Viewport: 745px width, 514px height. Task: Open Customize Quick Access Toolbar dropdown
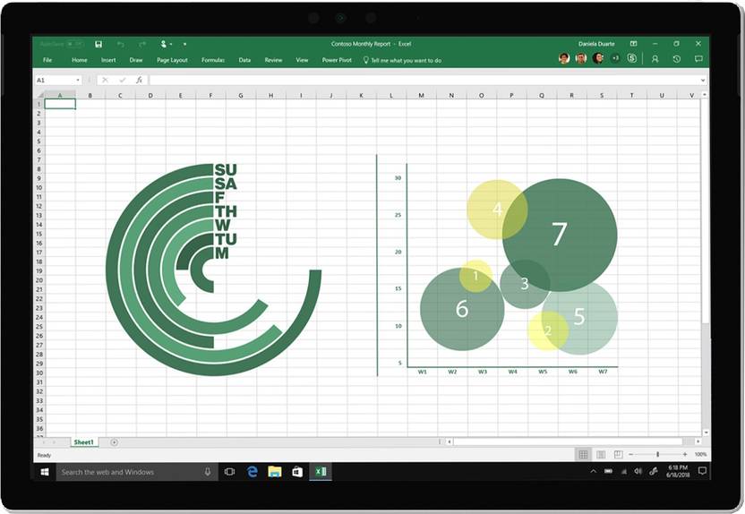click(x=185, y=44)
